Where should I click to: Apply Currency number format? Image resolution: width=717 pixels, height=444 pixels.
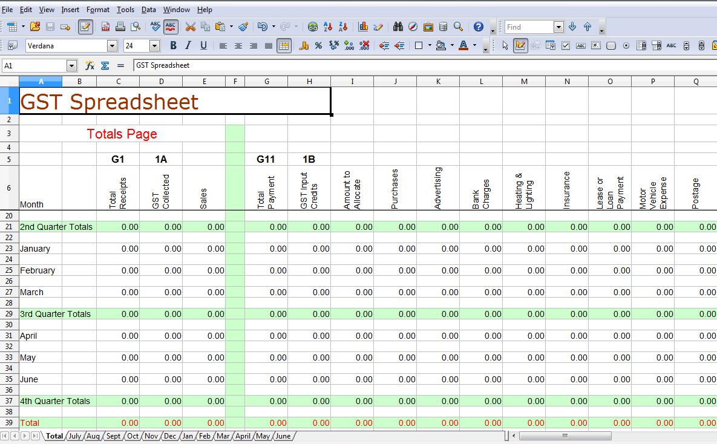coord(304,45)
